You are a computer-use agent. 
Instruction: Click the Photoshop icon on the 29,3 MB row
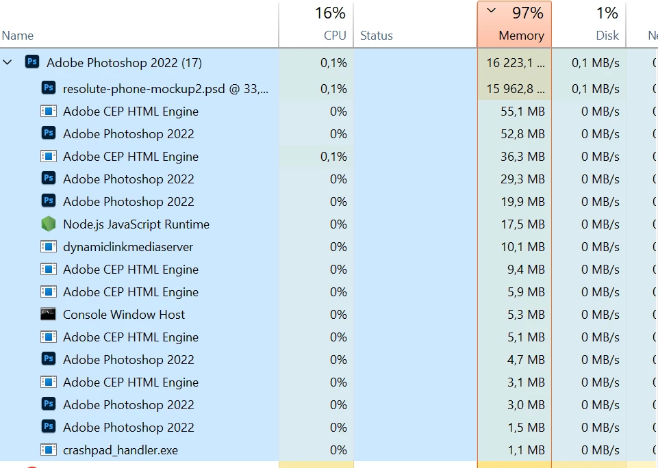pyautogui.click(x=48, y=178)
